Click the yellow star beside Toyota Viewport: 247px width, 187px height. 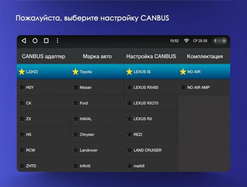coord(75,72)
